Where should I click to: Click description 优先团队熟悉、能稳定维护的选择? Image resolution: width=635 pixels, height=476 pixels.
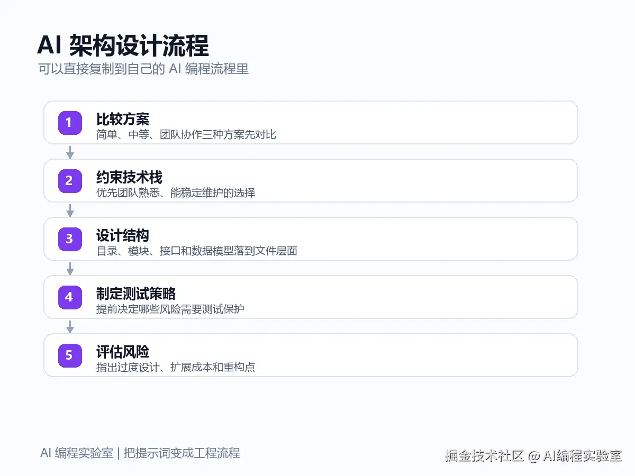(x=176, y=193)
